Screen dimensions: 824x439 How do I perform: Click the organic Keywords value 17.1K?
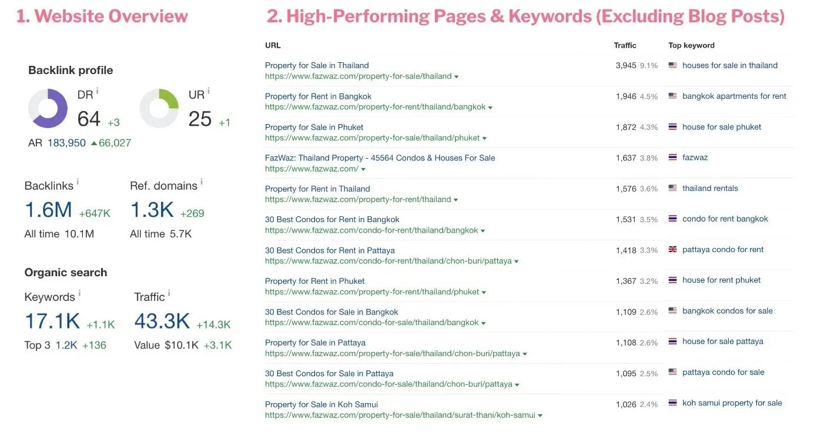(x=52, y=321)
